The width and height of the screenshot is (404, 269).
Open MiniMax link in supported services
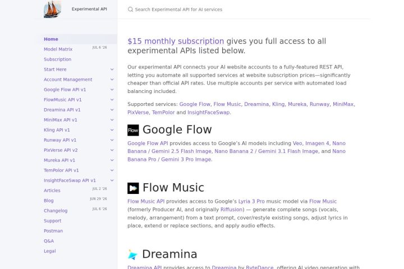pos(343,104)
